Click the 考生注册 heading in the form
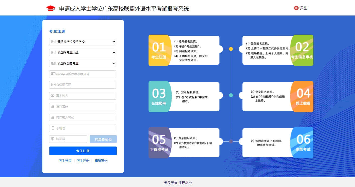The width and height of the screenshot is (355, 187). [x=57, y=31]
